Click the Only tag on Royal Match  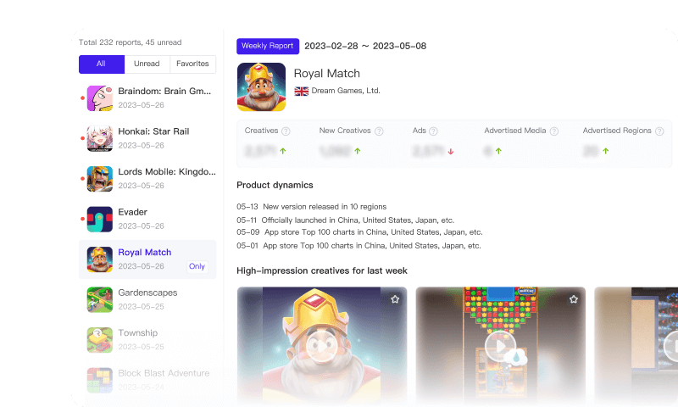coord(197,266)
